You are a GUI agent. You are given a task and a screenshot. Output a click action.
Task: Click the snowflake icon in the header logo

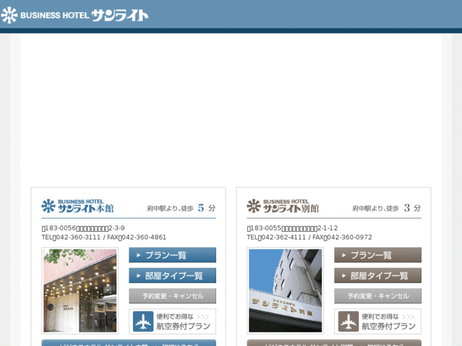(x=10, y=15)
